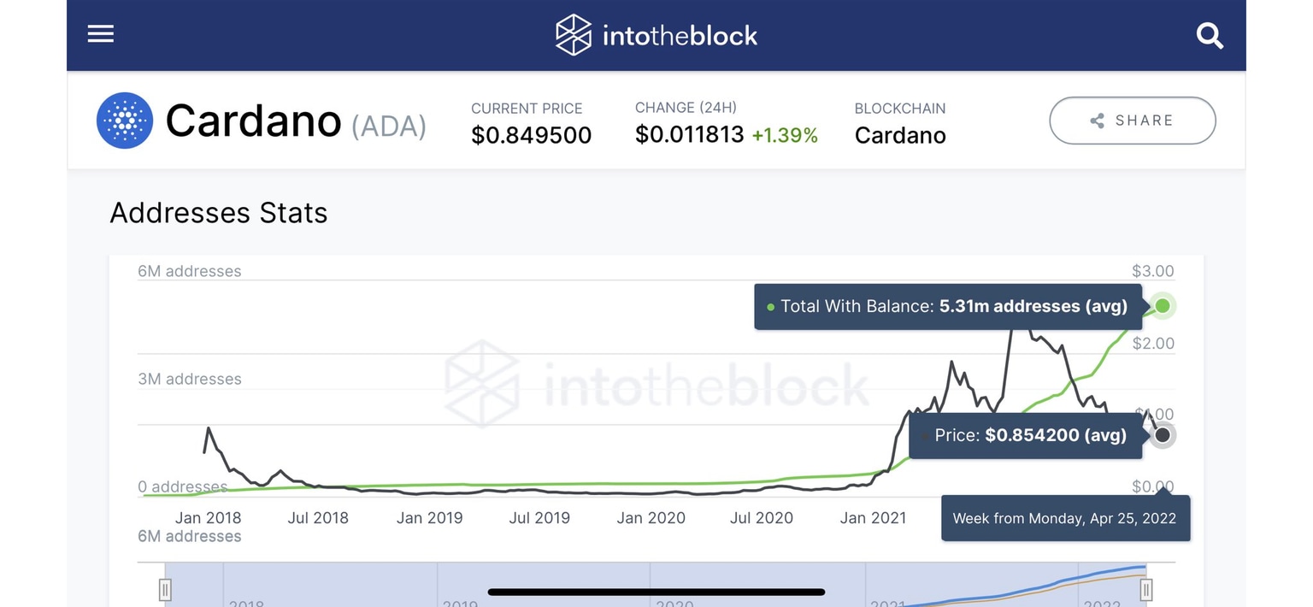The image size is (1313, 607).
Task: Click the Cardano ADA coin logo
Action: 125,121
